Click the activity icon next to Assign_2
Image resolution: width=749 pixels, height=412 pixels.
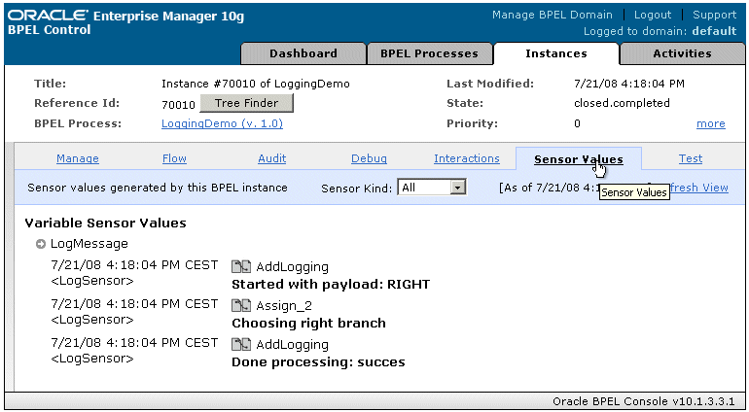pos(241,305)
